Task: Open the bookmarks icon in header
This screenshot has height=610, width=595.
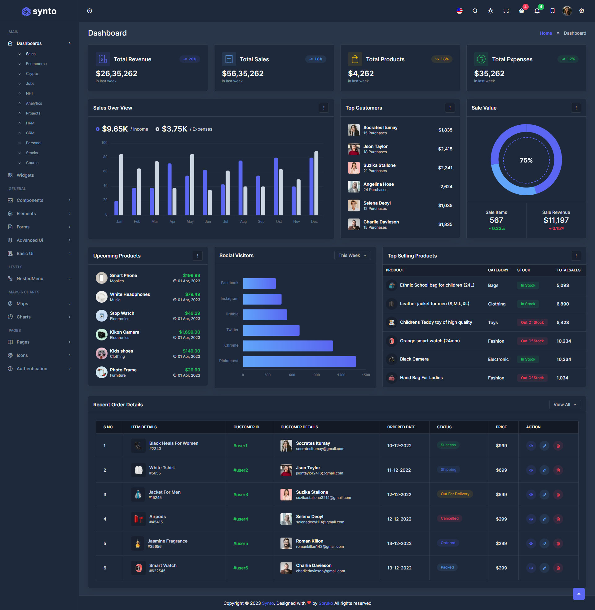Action: tap(552, 11)
